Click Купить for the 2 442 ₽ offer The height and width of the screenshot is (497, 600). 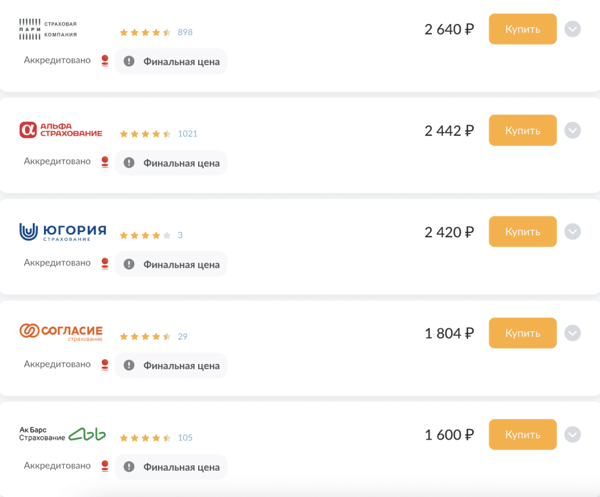click(522, 130)
